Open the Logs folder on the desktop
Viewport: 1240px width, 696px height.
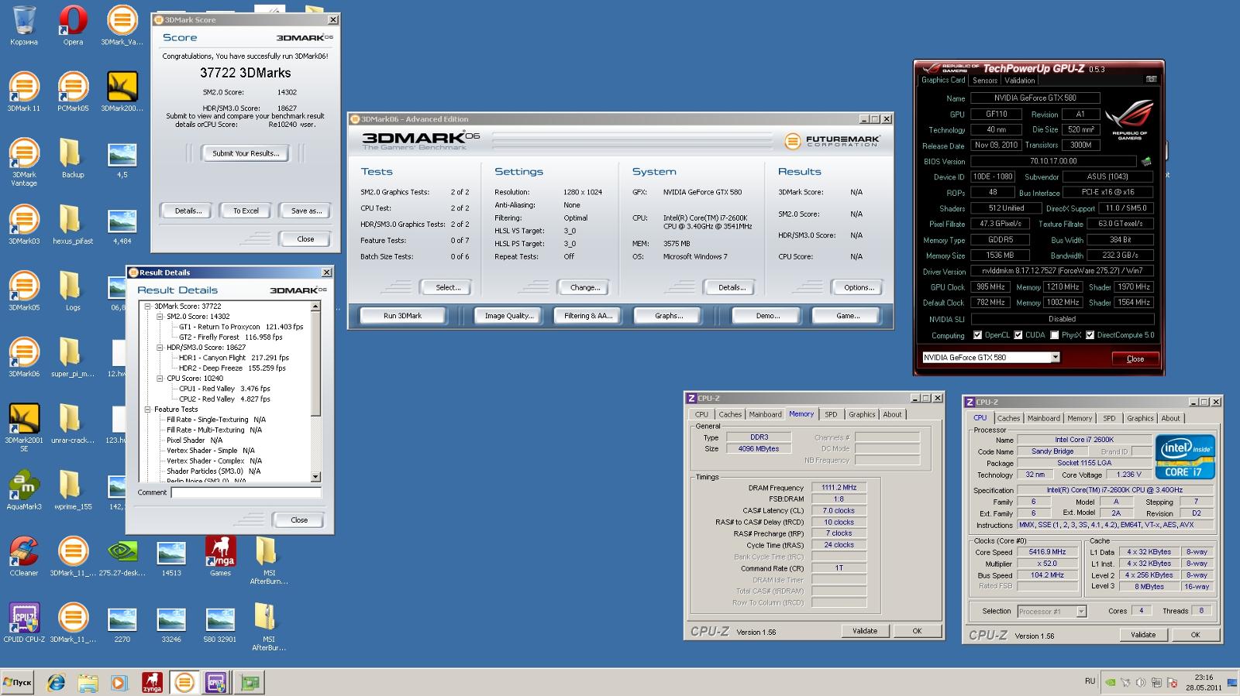coord(73,290)
